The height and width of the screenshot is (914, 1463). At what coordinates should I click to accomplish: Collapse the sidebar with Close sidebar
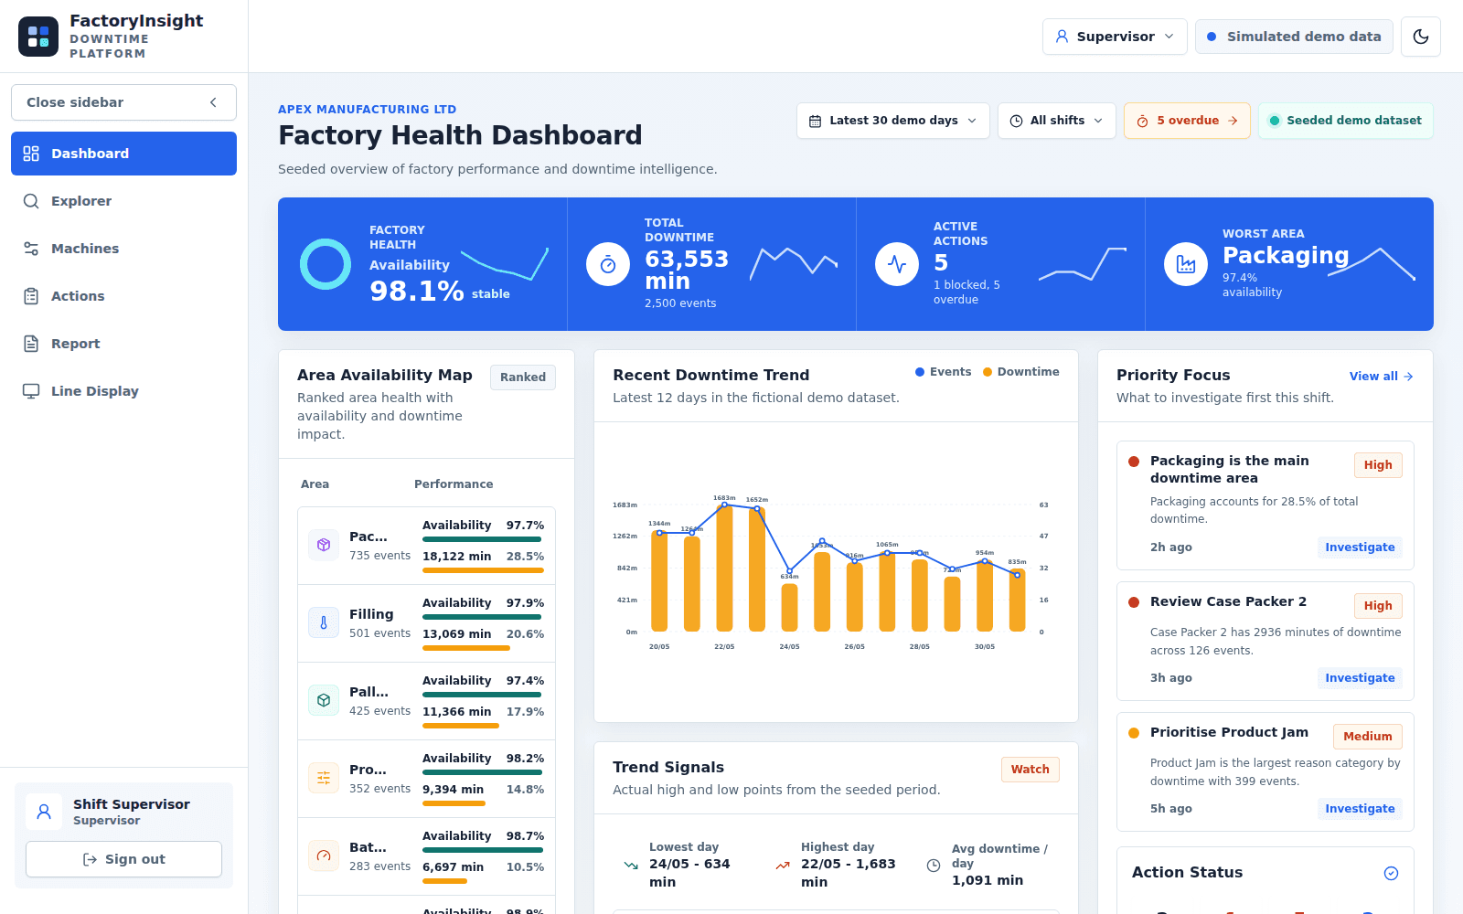click(123, 102)
